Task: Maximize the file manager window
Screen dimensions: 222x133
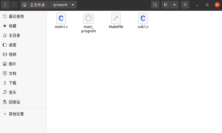Action: 207,5
